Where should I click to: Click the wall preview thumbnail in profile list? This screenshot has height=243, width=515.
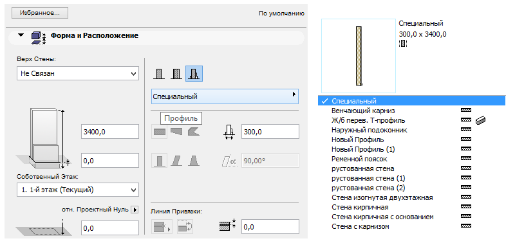pyautogui.click(x=359, y=56)
